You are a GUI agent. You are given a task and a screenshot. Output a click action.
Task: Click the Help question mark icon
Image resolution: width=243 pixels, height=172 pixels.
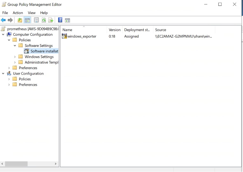60,20
